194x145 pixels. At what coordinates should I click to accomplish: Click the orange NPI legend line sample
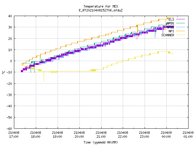[180, 31]
